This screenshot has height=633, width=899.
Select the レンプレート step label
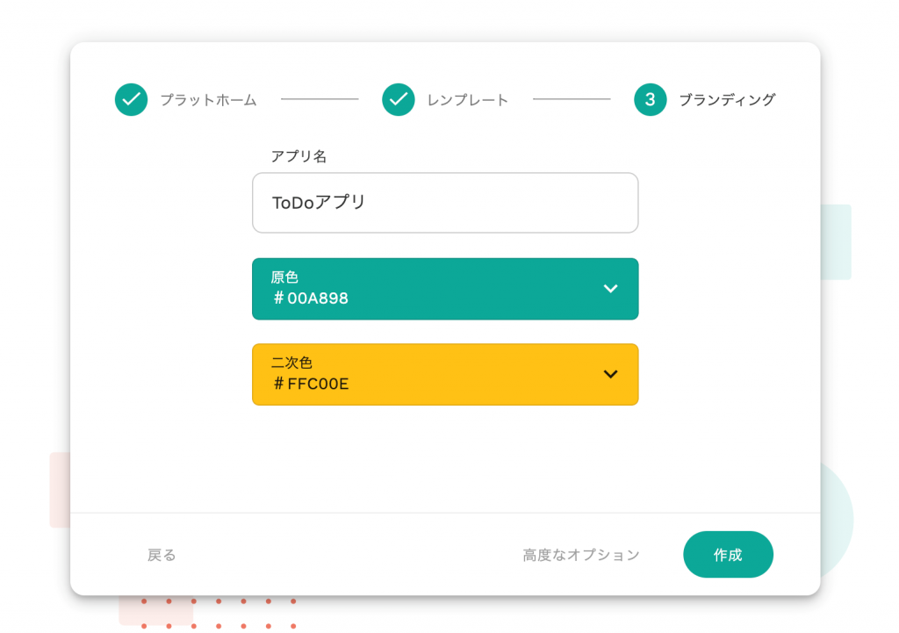coord(468,100)
